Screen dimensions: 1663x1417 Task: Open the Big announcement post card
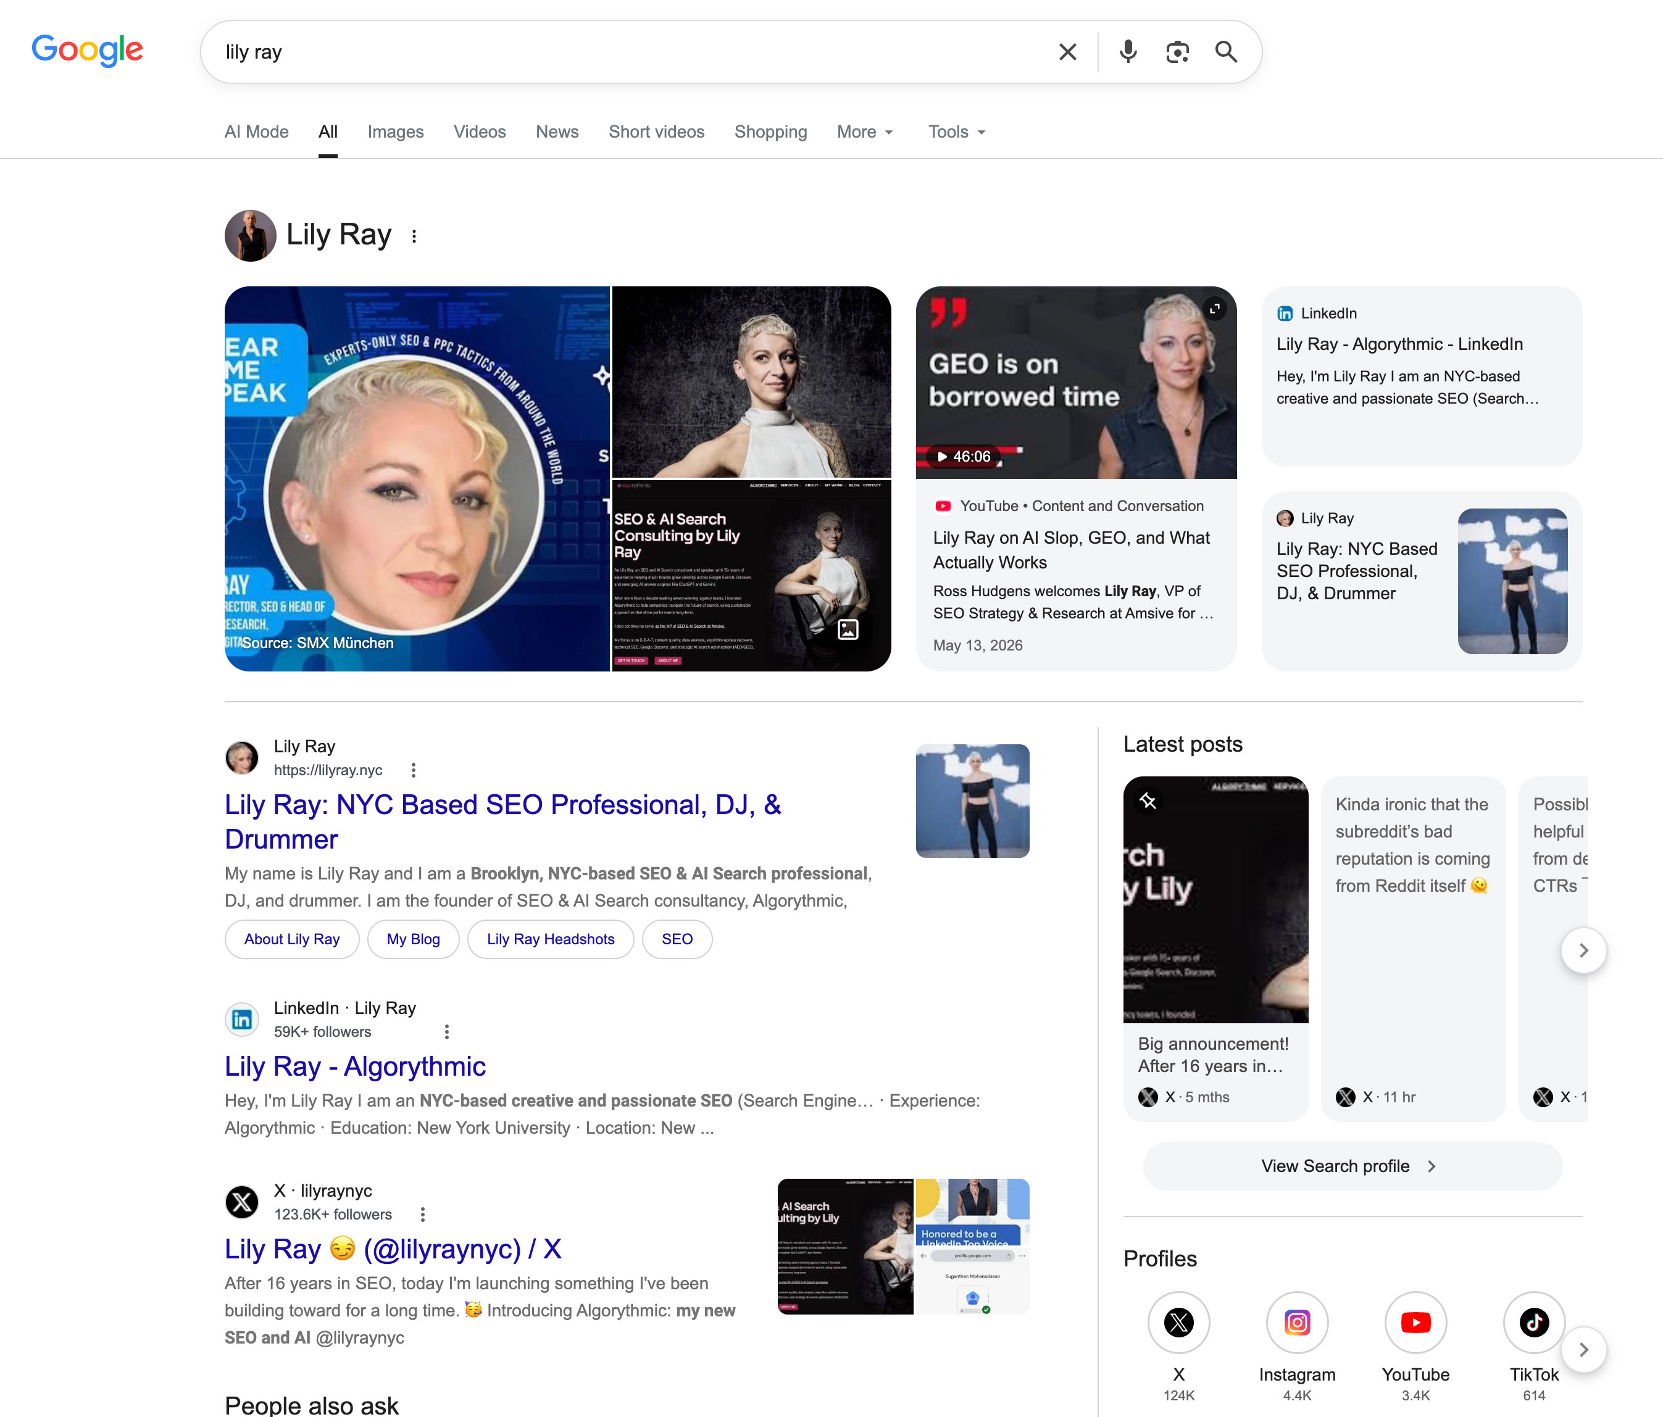1216,949
